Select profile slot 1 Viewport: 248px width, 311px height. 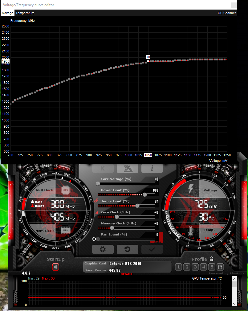(x=178, y=267)
